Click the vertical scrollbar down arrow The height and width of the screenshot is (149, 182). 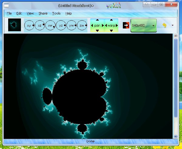[176, 136]
